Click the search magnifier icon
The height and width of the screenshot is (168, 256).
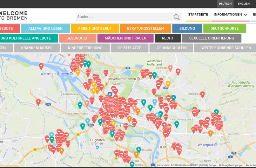pyautogui.click(x=176, y=17)
